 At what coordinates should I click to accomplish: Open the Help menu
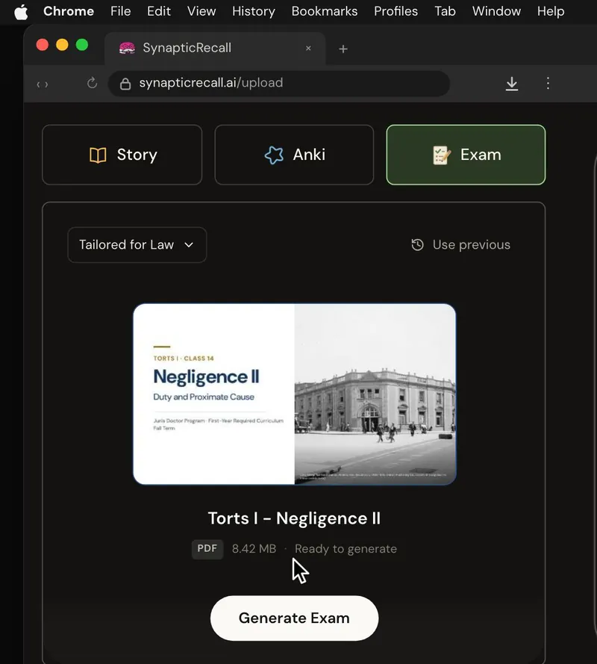point(551,11)
